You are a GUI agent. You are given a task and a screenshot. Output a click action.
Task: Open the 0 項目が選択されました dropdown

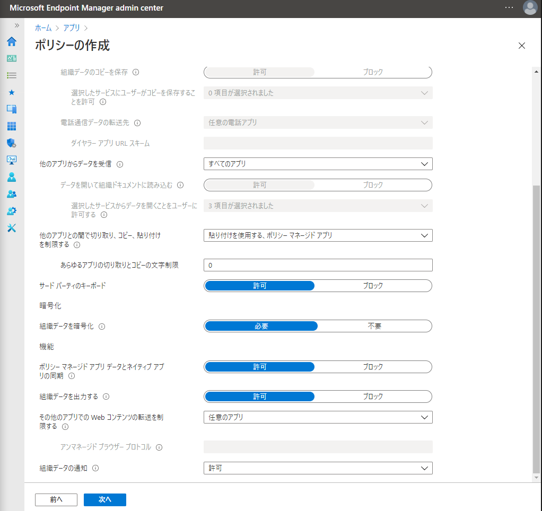point(318,93)
